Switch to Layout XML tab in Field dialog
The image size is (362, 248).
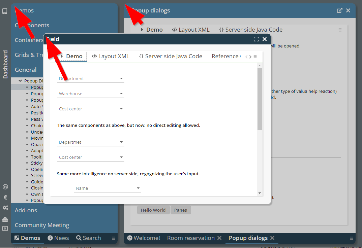click(111, 56)
